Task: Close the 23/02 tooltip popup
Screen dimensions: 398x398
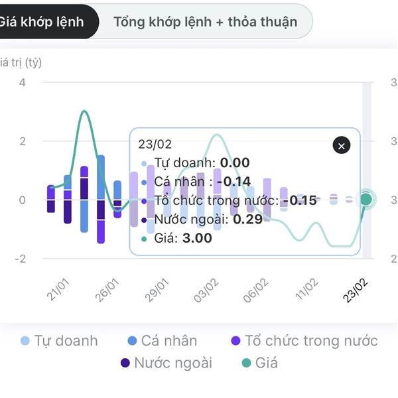Action: (341, 146)
